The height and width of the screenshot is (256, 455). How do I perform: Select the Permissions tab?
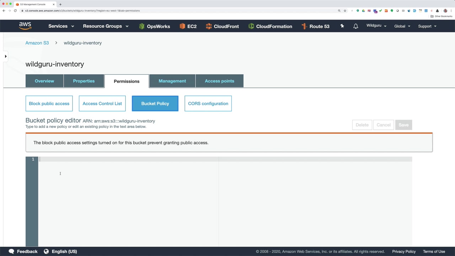click(x=127, y=81)
